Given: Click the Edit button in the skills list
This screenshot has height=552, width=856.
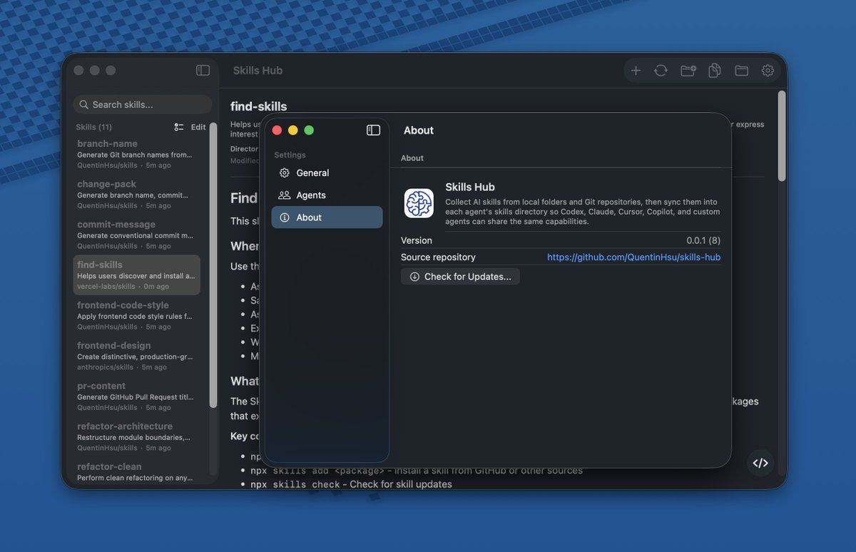Looking at the screenshot, I should 198,127.
